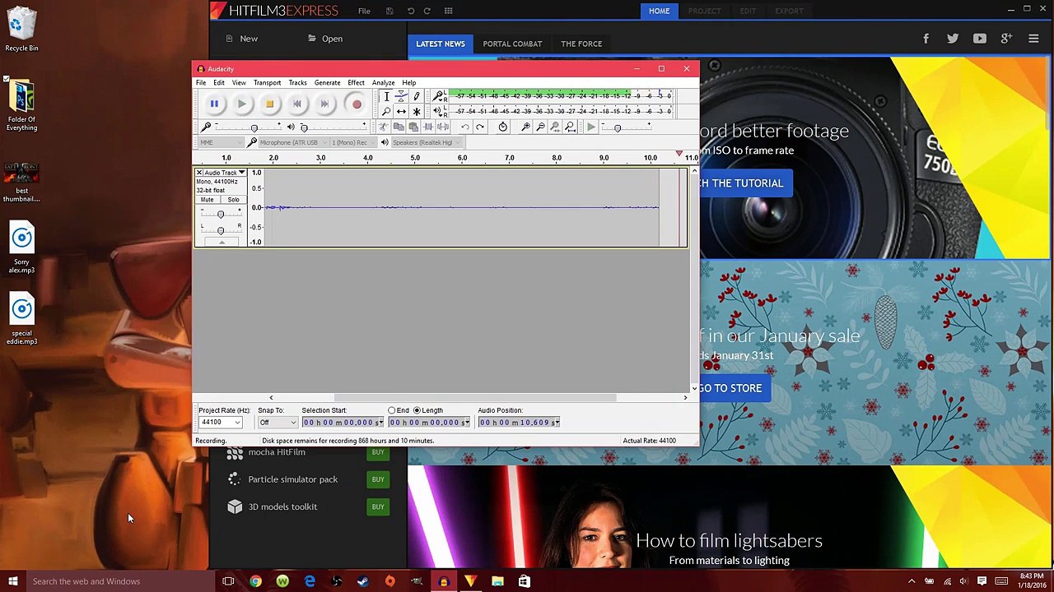
Task: Click the Silence audio toolbar icon
Action: coord(443,127)
